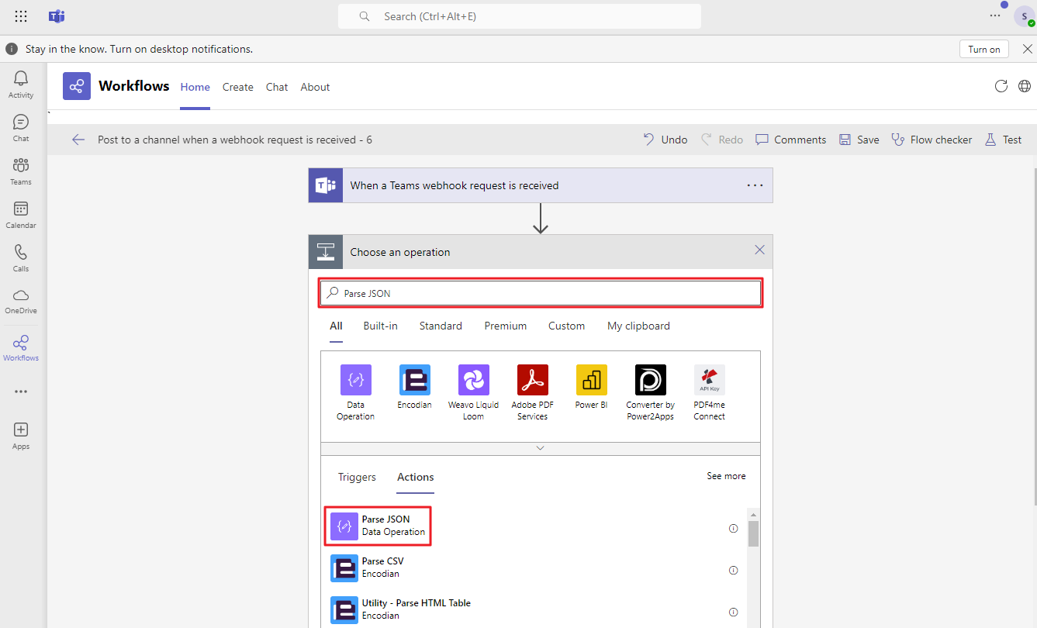
Task: Show more apps via sidebar ellipsis
Action: (x=21, y=392)
